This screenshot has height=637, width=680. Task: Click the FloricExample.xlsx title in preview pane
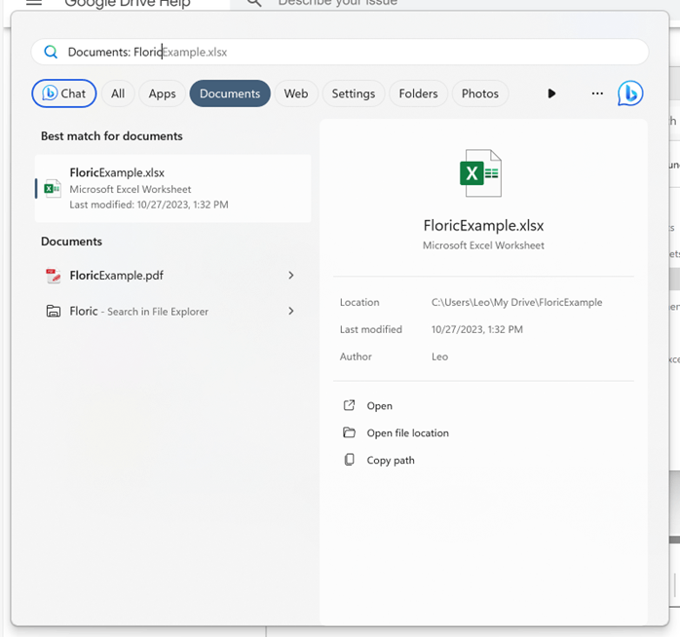pyautogui.click(x=483, y=226)
